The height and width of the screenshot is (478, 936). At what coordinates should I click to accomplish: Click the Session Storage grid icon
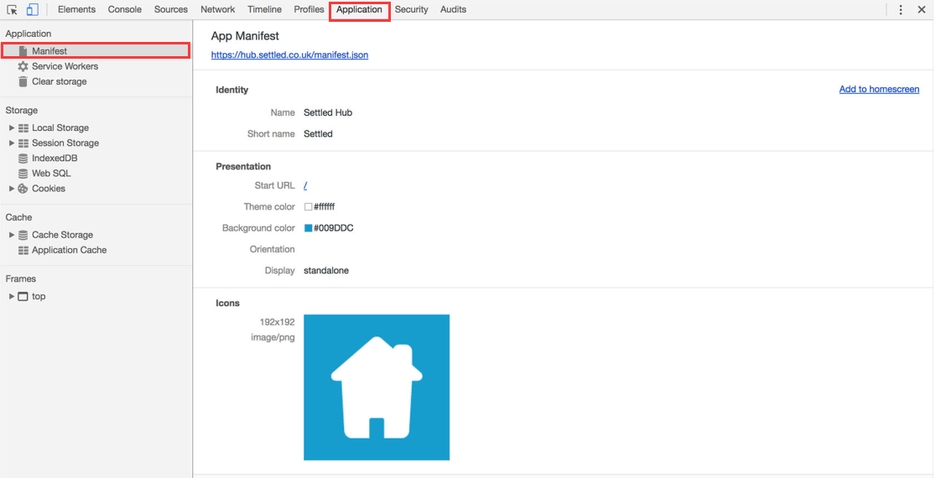tap(23, 143)
